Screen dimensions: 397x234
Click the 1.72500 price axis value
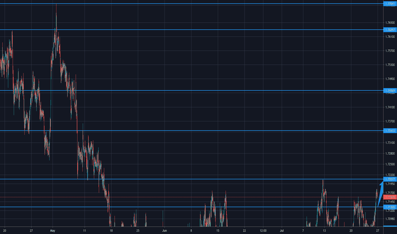390,164
